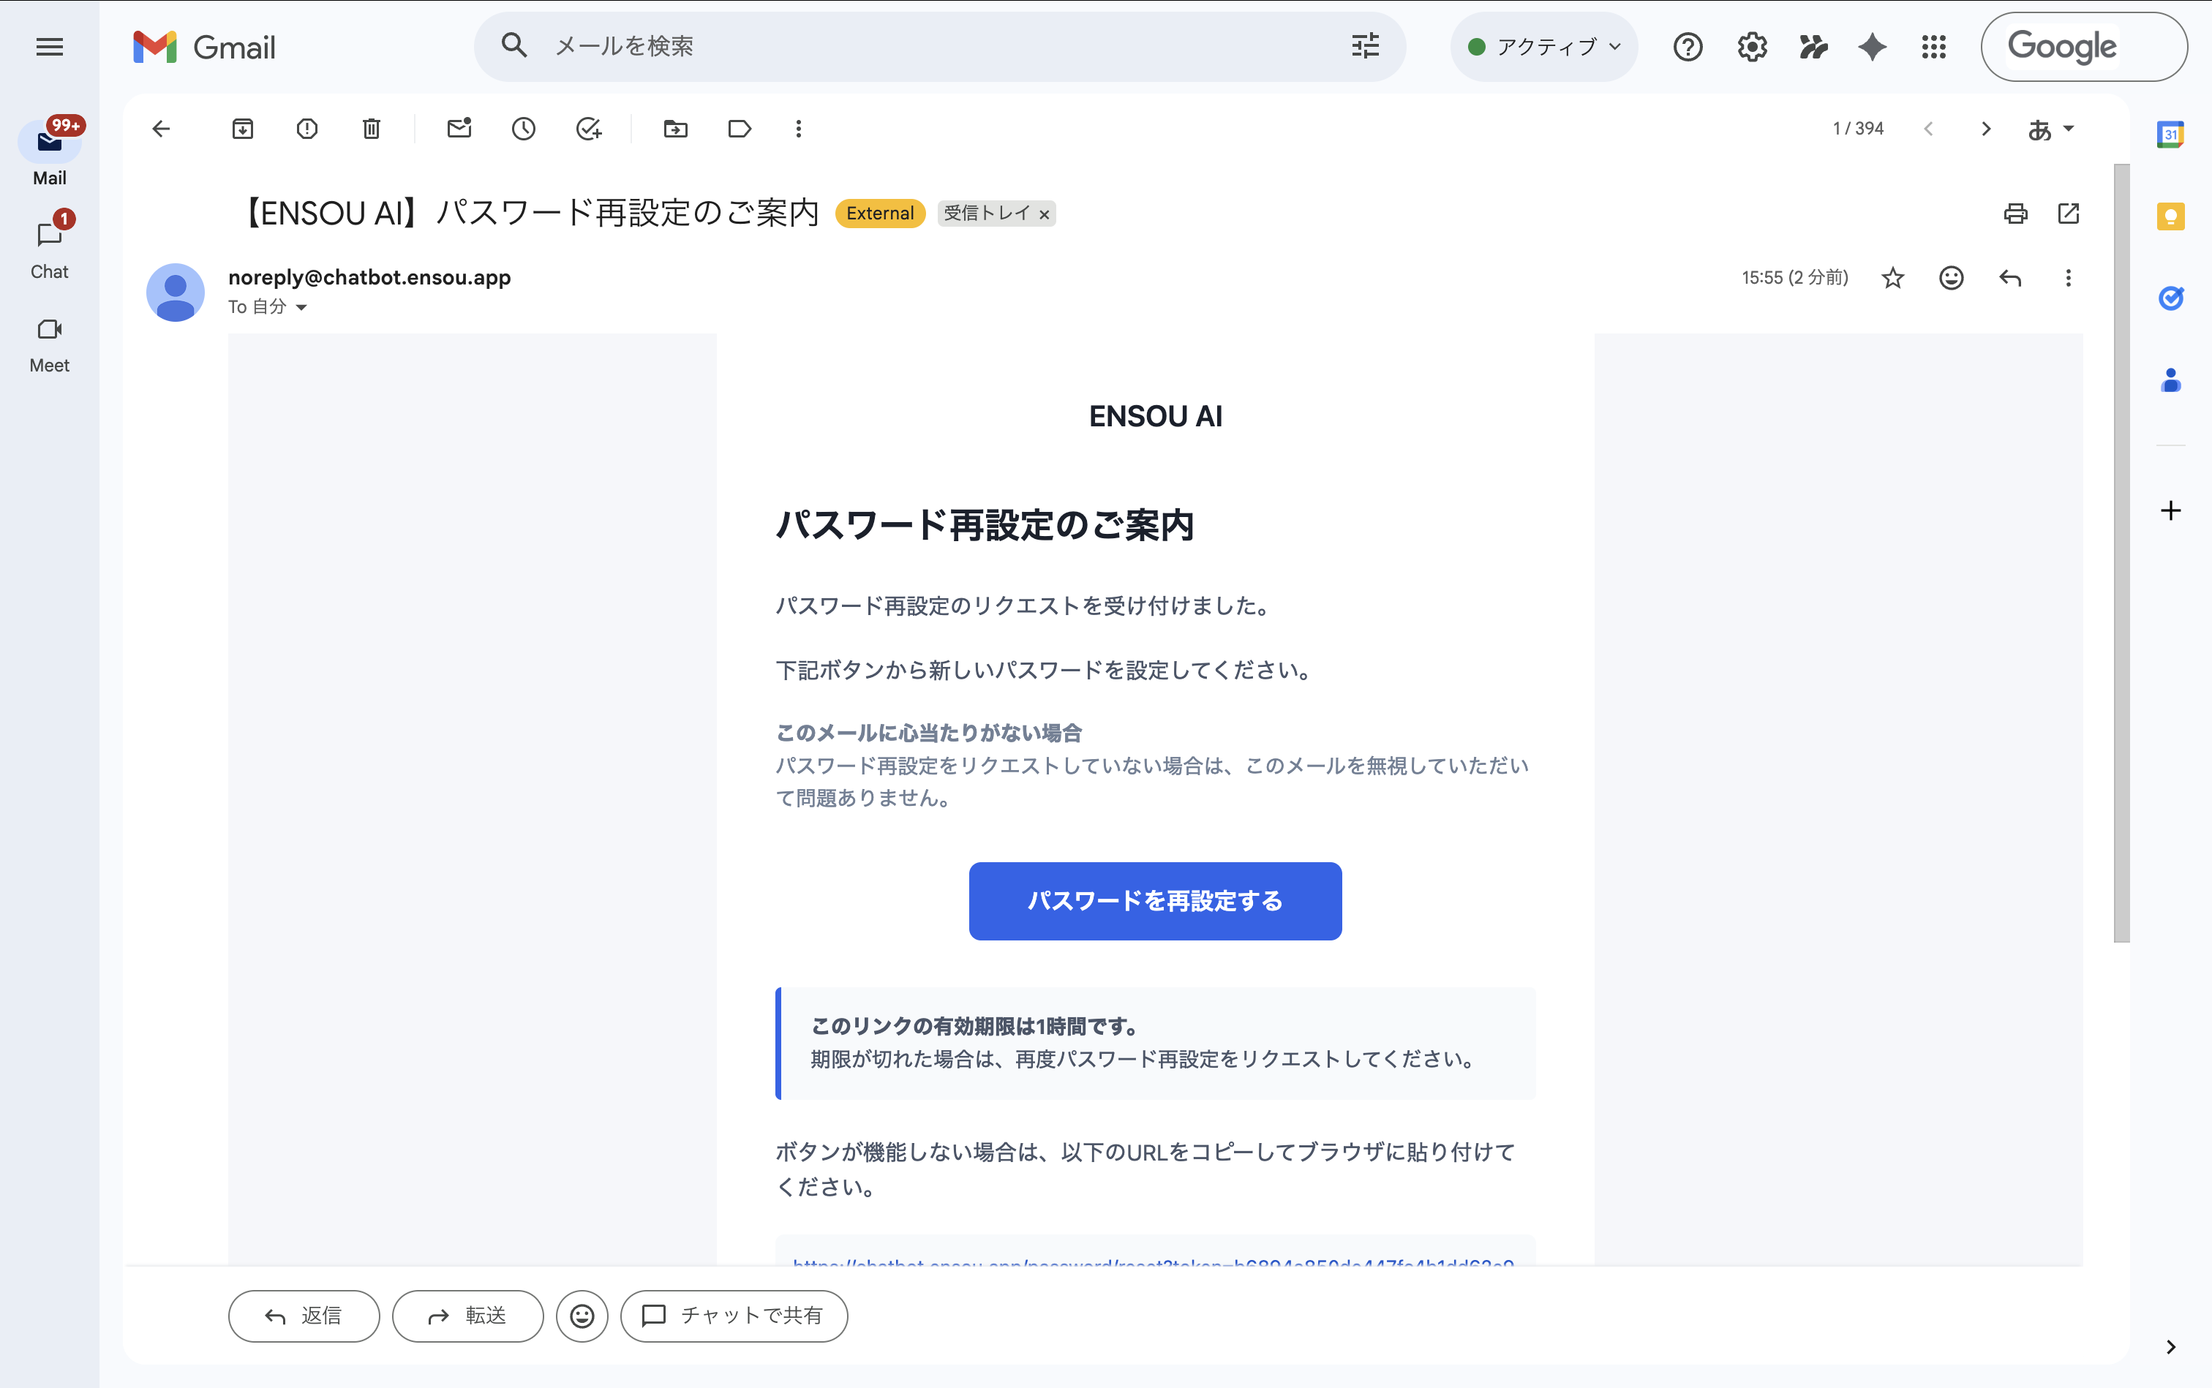Screen dimensions: 2212x1388
Task: Open Gmail support help icon
Action: coord(1688,47)
